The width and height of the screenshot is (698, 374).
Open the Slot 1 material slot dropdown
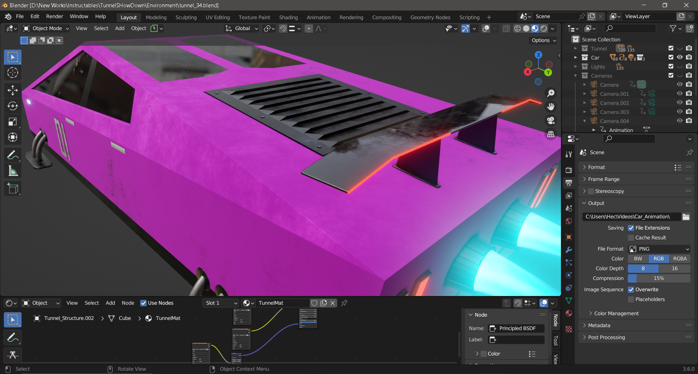[x=220, y=303]
